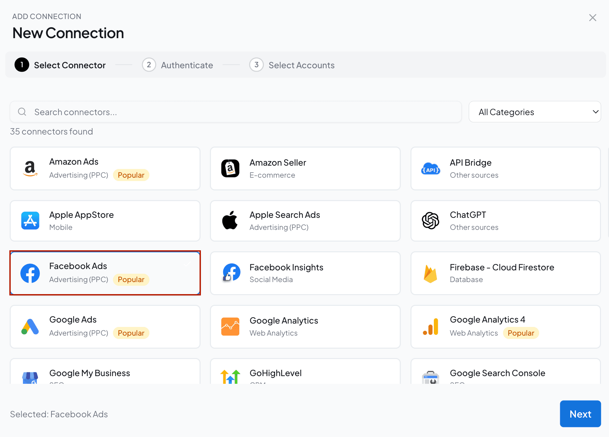The width and height of the screenshot is (609, 437).
Task: Click the Google My Business storefront icon
Action: click(30, 378)
